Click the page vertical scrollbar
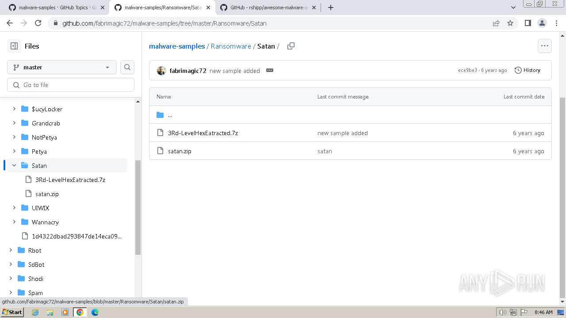Screen dimensions: 566x318 562,197
